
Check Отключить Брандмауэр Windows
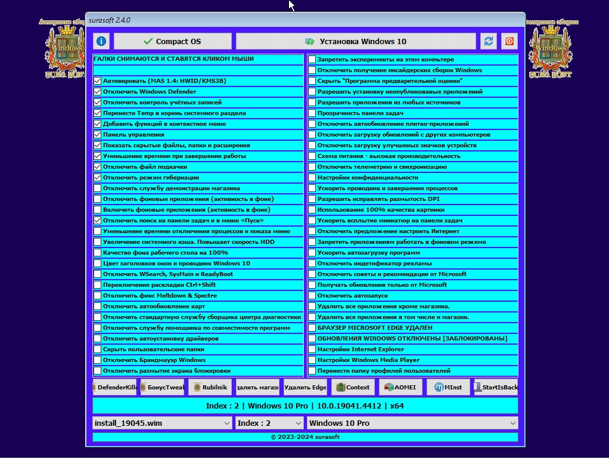pos(98,360)
